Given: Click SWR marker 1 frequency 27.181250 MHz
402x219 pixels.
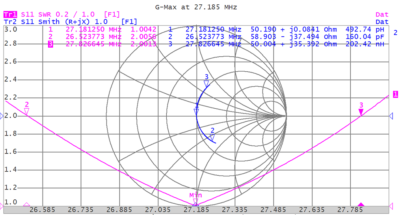Looking at the screenshot, I should pos(93,30).
